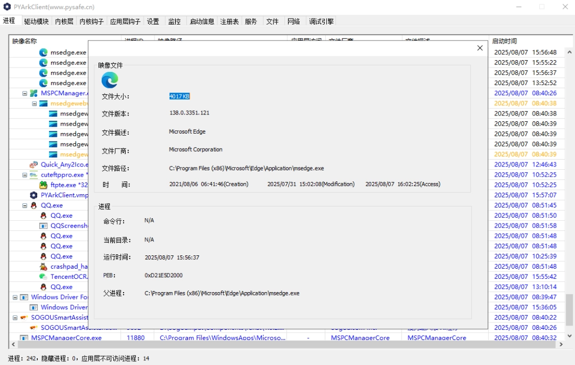575x365 pixels.
Task: Click the vertical scrollbar down arrow
Action: pos(569,336)
